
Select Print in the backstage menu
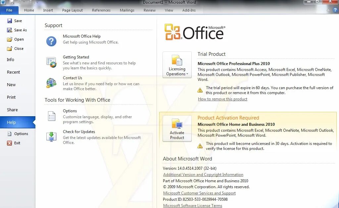18,97
